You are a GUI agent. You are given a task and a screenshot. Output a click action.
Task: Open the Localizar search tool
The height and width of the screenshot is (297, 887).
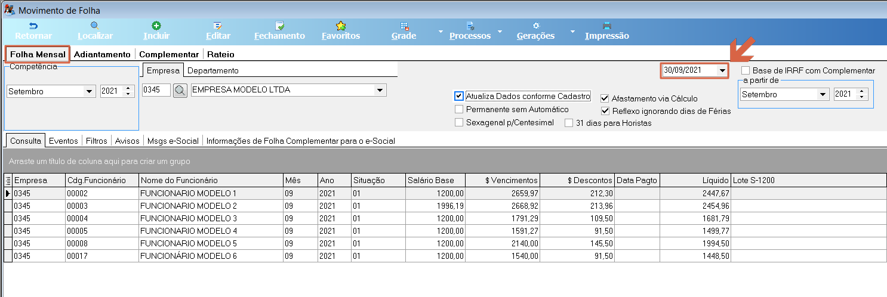pyautogui.click(x=95, y=26)
